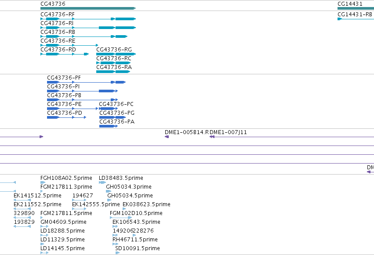Viewport: 374px width, 255px height.
Task: Select the 329890 feature label
Action: tap(24, 213)
